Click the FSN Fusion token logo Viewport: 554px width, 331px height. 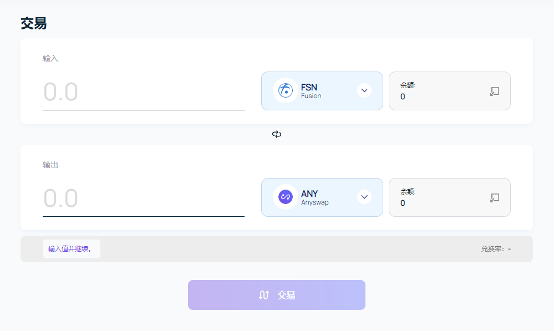click(x=285, y=90)
